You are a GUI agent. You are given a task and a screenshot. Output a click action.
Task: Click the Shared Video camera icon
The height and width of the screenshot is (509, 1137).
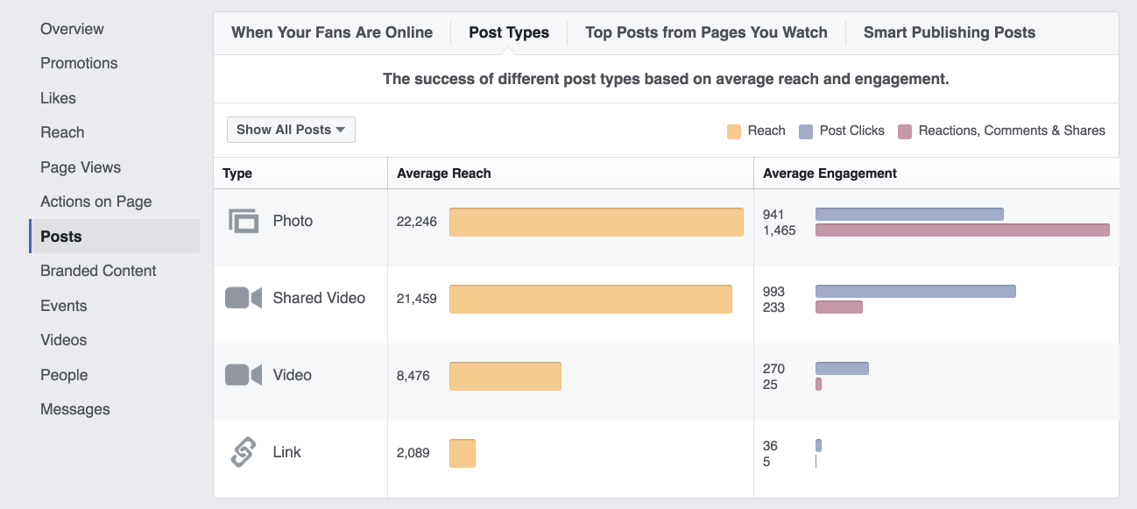[x=244, y=298]
